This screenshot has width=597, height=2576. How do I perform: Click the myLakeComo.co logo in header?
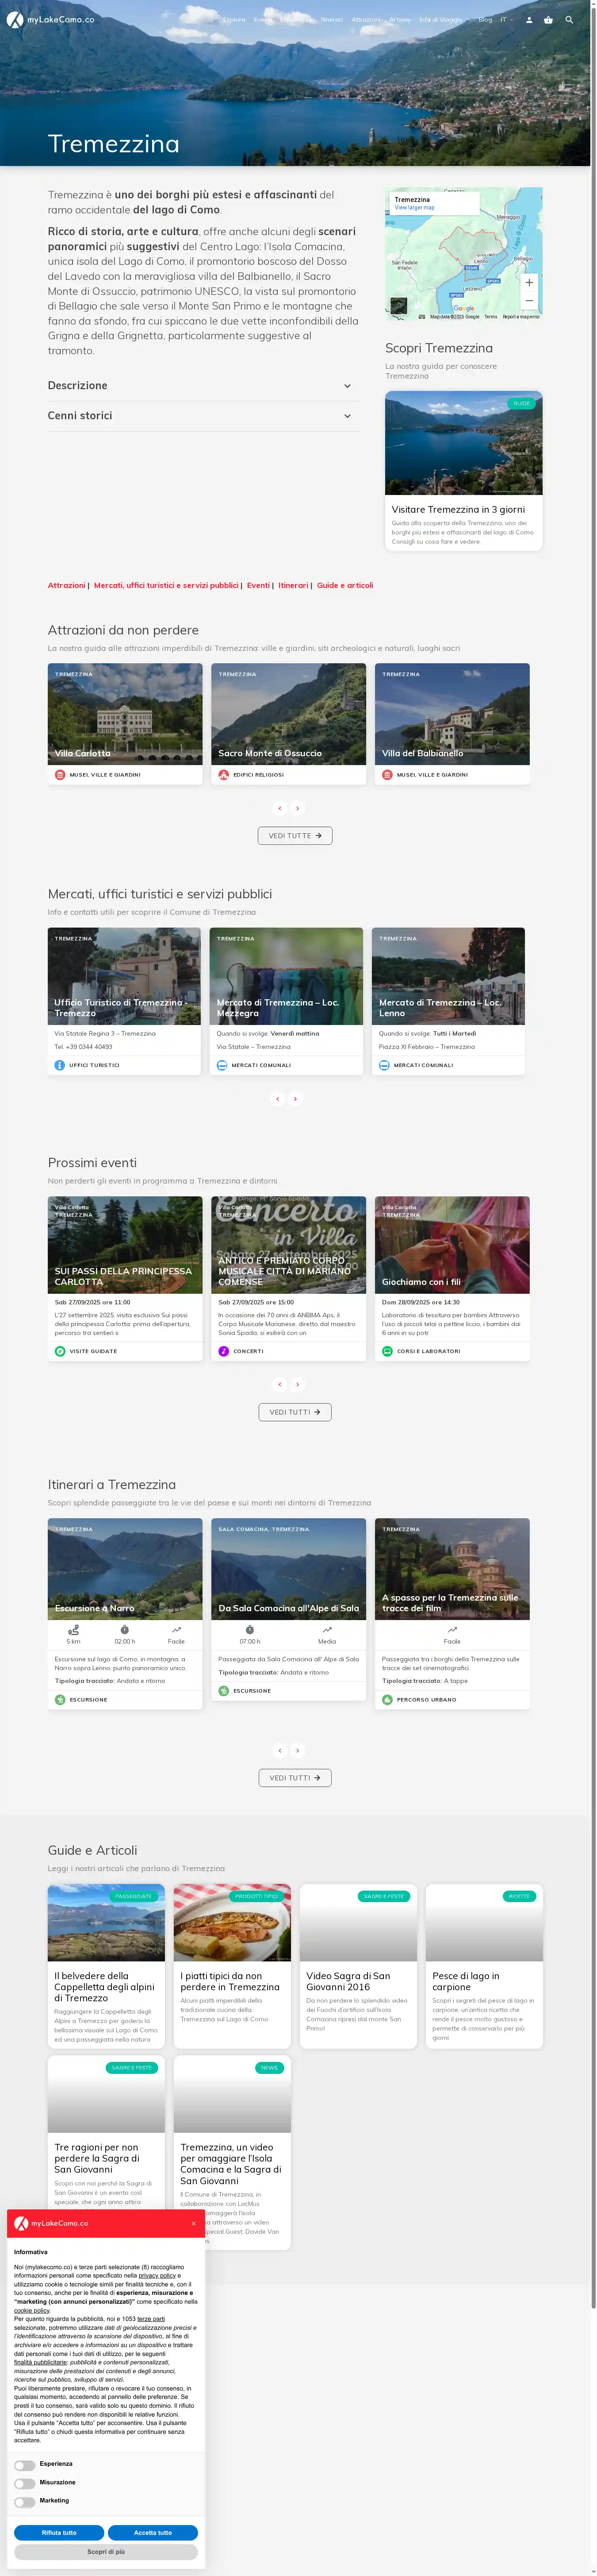point(51,20)
